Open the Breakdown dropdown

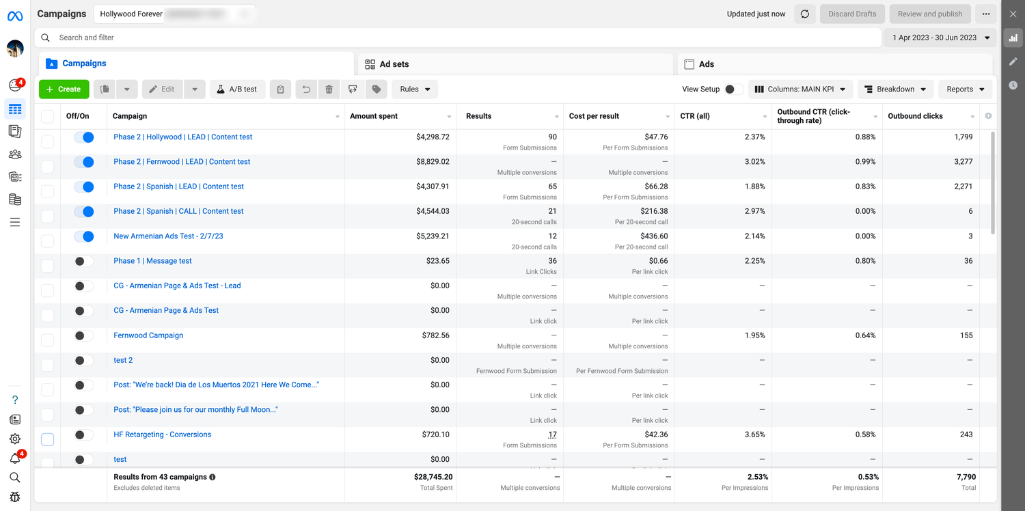pyautogui.click(x=895, y=89)
